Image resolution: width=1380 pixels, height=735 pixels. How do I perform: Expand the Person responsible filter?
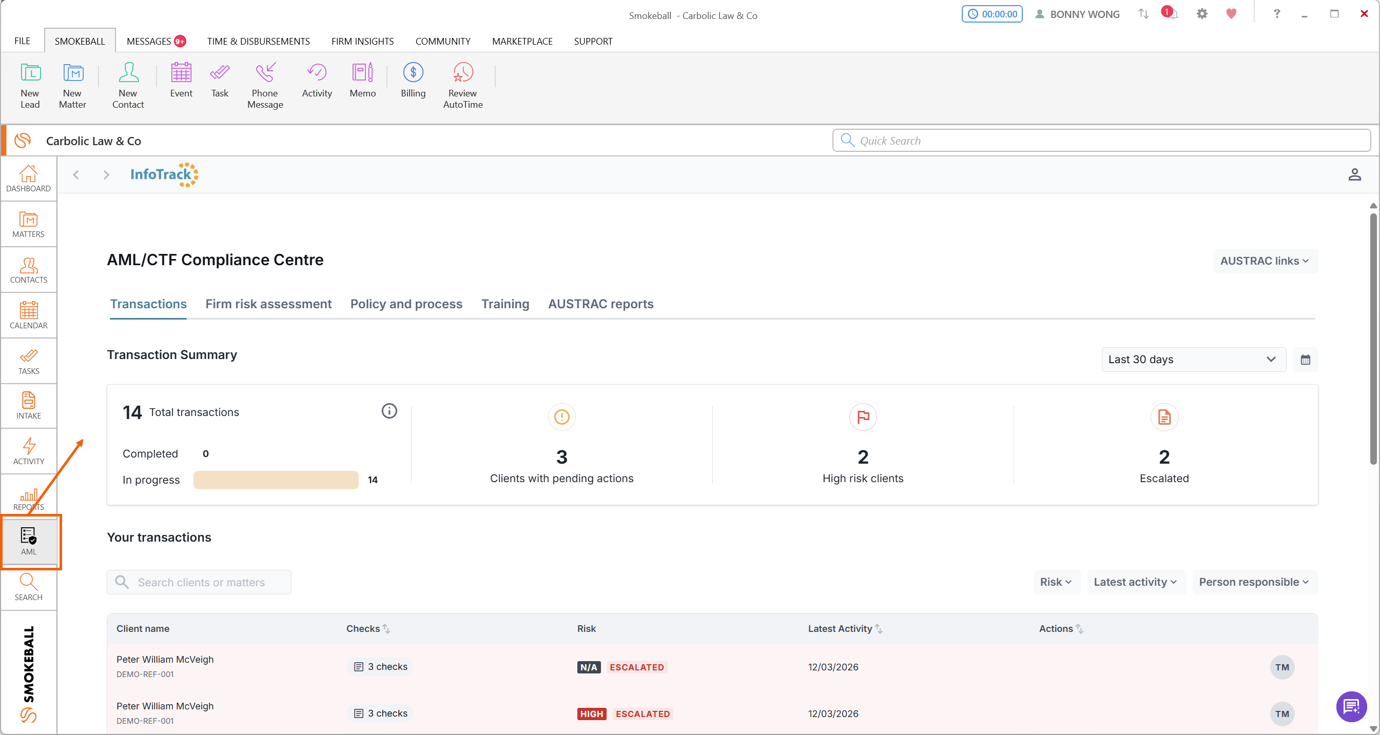pos(1254,582)
